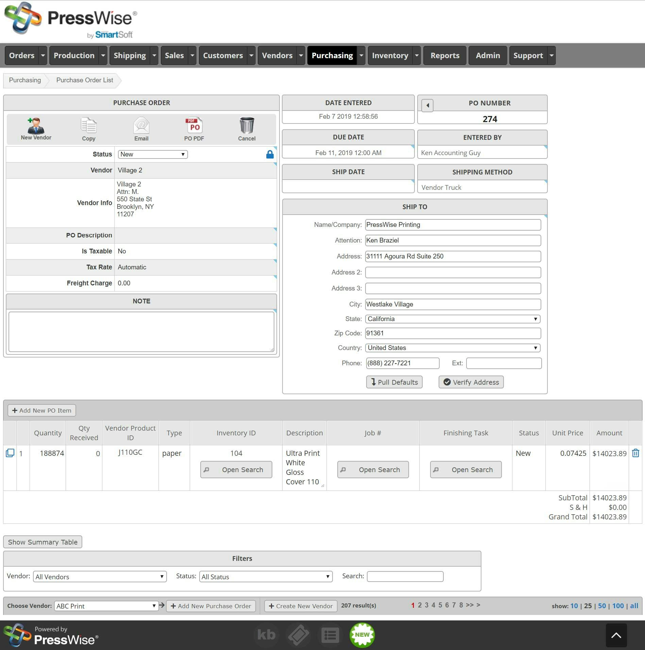The height and width of the screenshot is (650, 645).
Task: Cancel purchase order via trash can icon
Action: [247, 129]
